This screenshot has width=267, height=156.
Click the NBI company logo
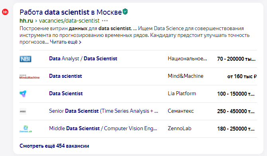pyautogui.click(x=26, y=59)
